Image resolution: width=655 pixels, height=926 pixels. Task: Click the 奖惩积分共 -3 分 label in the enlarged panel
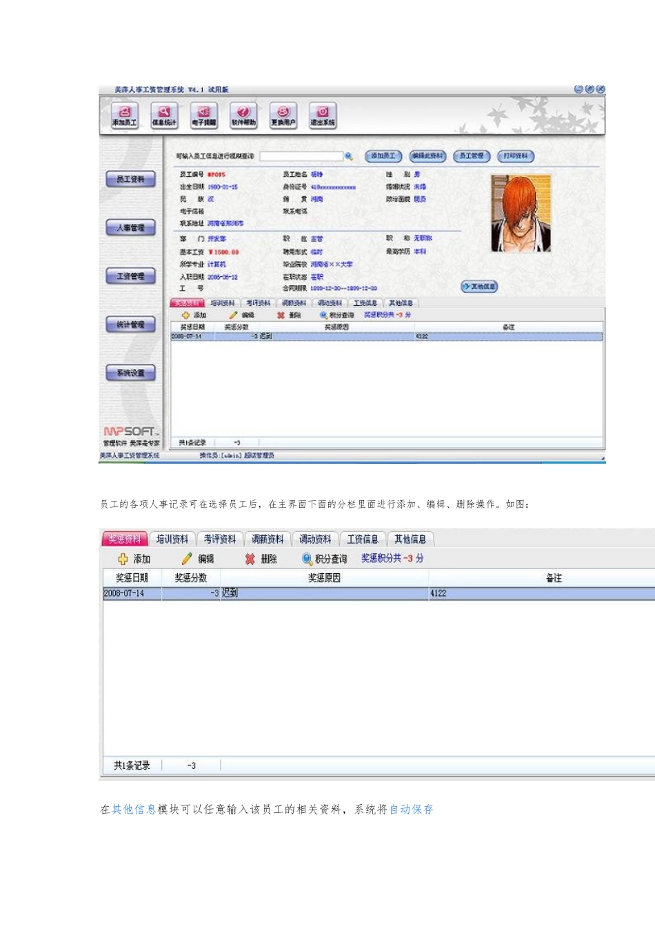tap(392, 559)
